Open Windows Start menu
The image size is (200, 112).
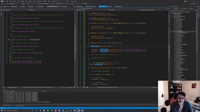(2, 110)
